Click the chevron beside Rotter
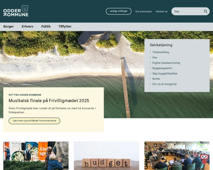213x170 pixels. pos(150,79)
